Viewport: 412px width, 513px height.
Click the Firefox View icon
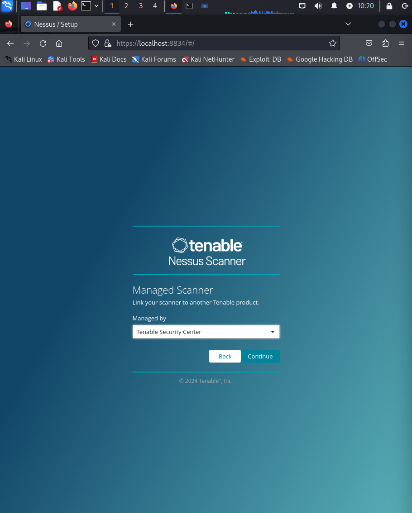click(x=9, y=24)
